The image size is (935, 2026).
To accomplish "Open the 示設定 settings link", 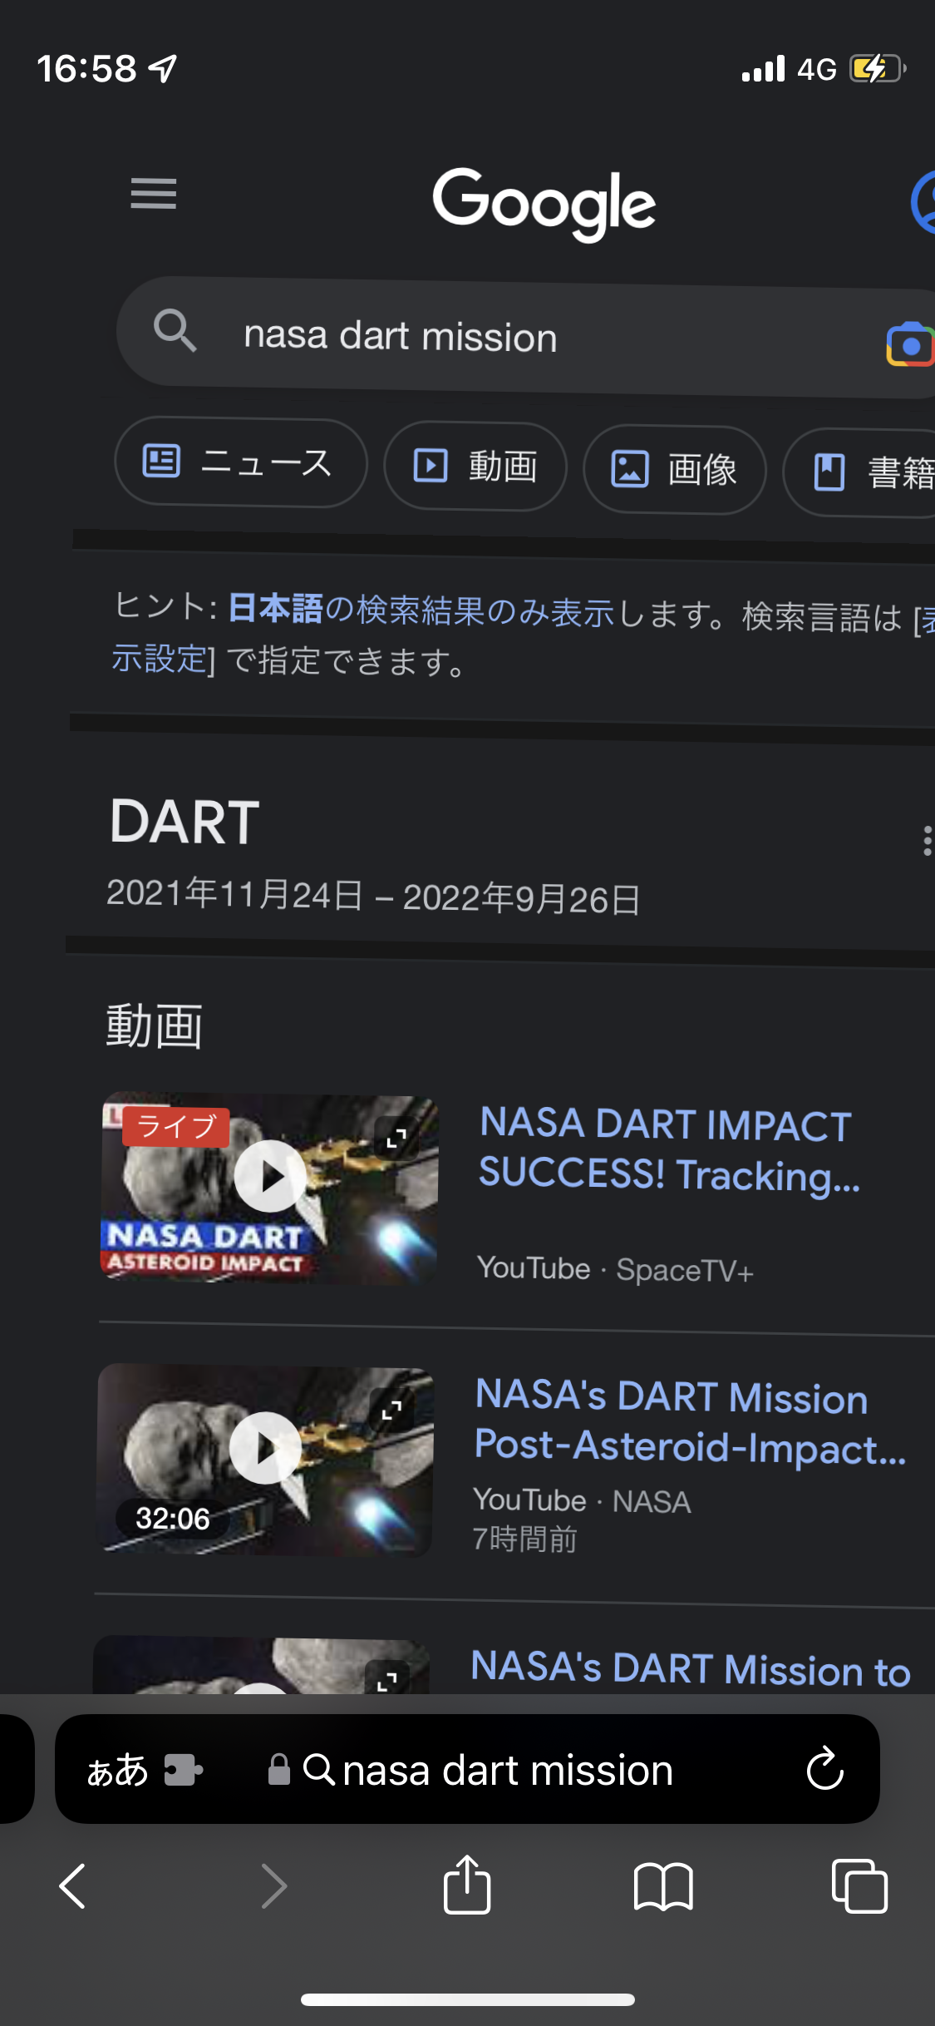I will pyautogui.click(x=159, y=659).
